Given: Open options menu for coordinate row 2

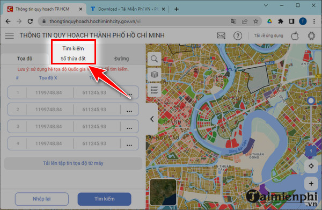Looking at the screenshot, I should point(129,111).
